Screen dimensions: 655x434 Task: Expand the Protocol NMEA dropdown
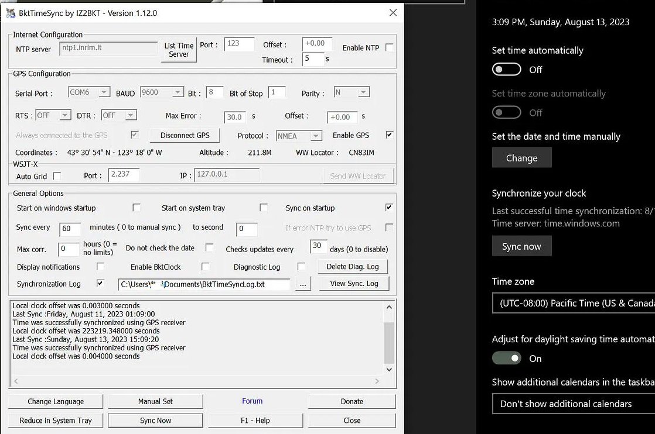pos(299,136)
